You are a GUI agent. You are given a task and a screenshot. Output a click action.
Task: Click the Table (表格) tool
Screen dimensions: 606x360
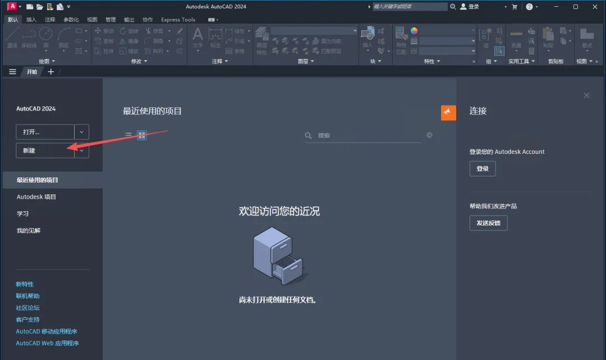(x=235, y=51)
